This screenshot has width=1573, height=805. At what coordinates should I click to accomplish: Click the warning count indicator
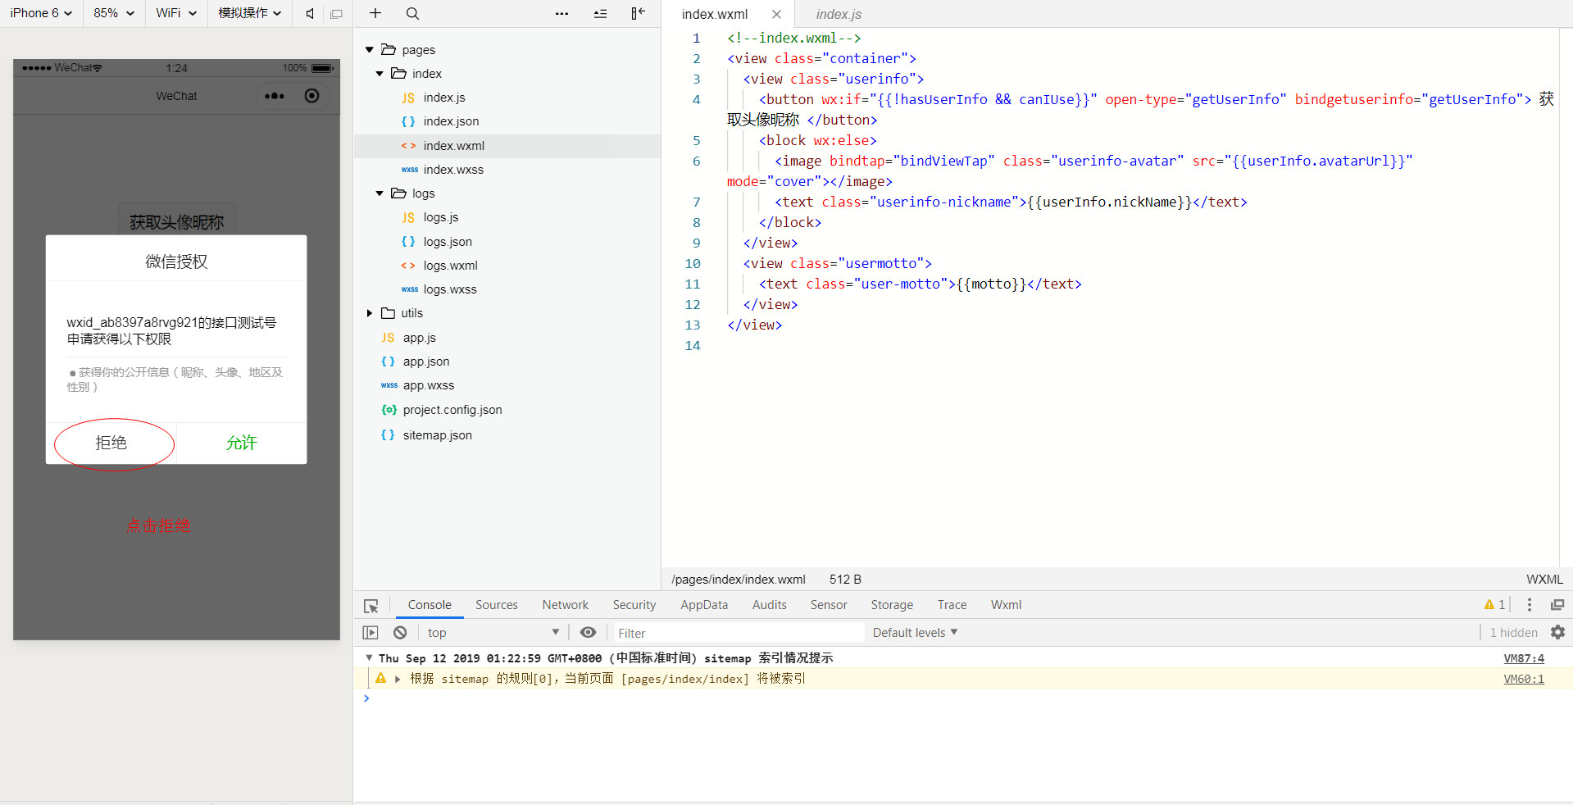pyautogui.click(x=1494, y=605)
